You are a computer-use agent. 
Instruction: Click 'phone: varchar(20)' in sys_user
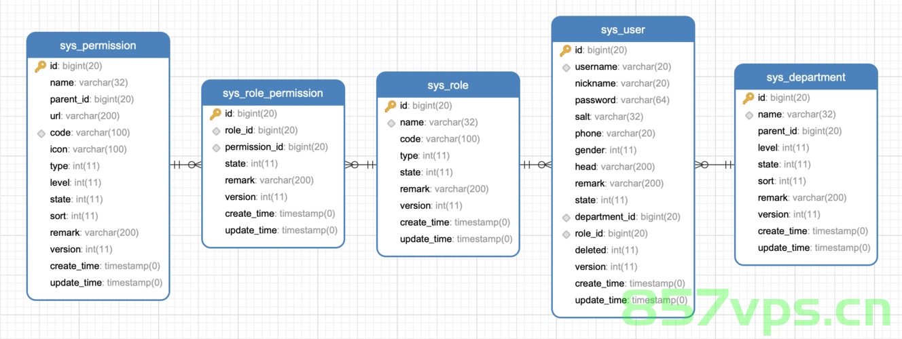pyautogui.click(x=615, y=134)
